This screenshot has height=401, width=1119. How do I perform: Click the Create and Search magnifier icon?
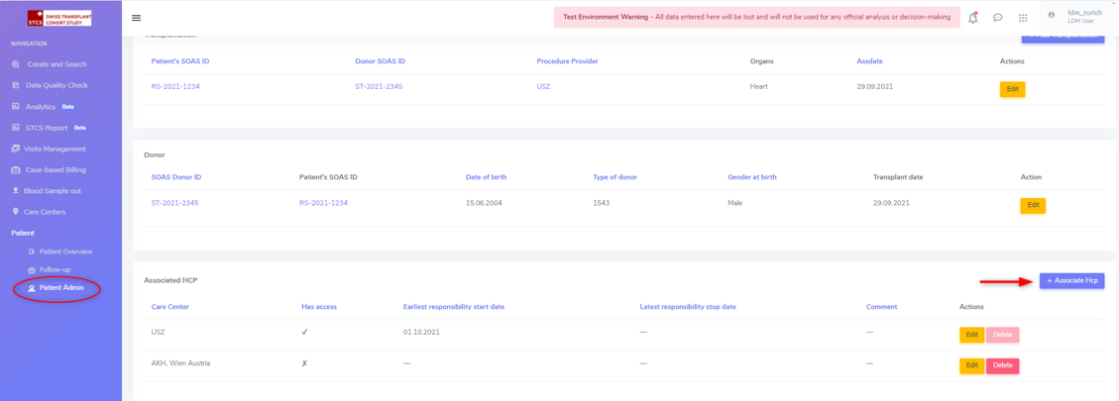(x=16, y=64)
